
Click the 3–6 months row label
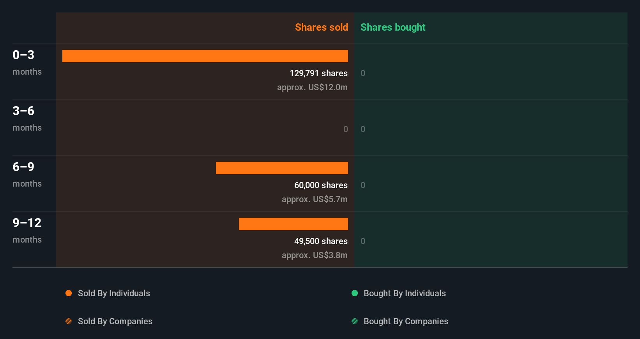pos(27,118)
